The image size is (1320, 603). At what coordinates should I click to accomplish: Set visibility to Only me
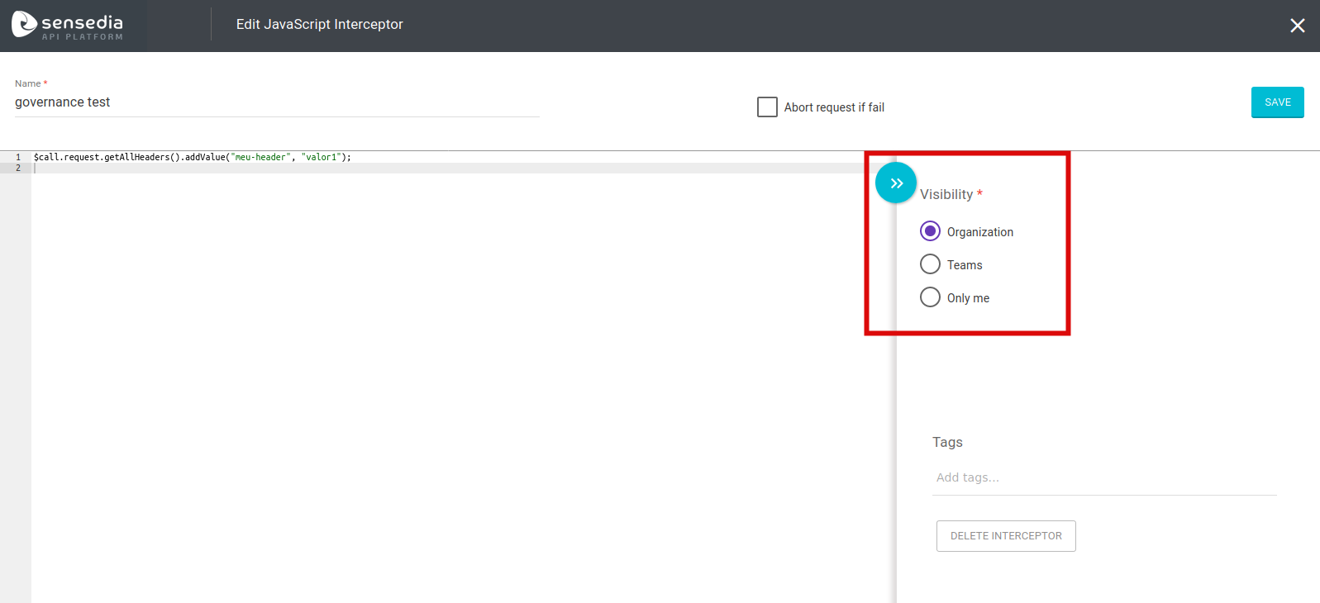click(930, 297)
